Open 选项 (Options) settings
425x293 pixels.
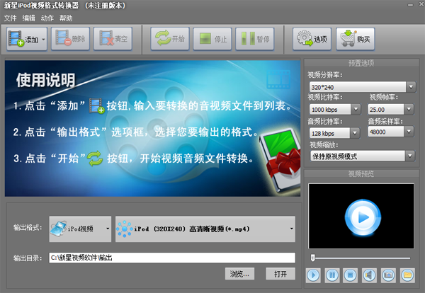pos(312,39)
